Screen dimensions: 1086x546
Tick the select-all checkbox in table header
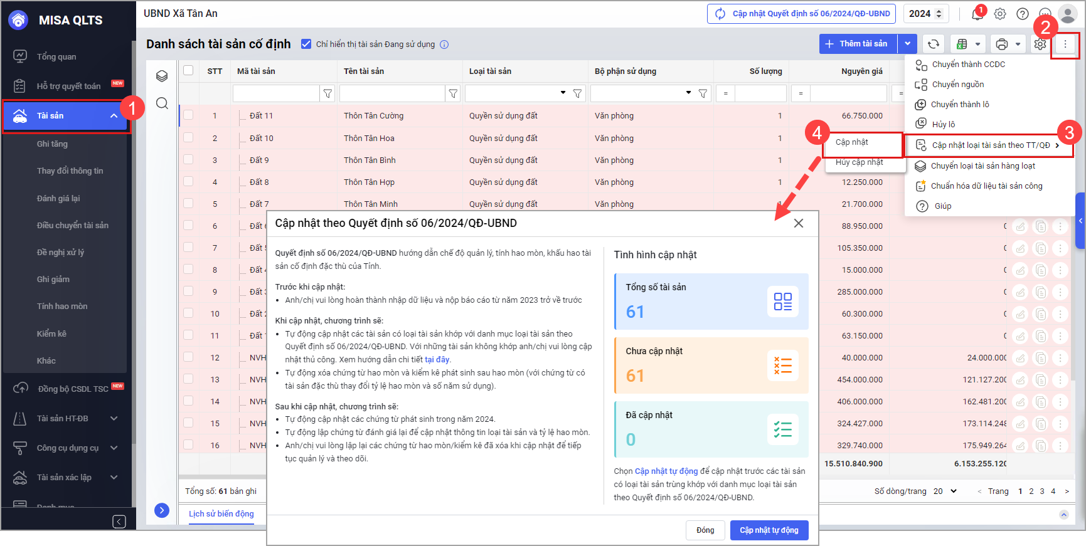188,70
